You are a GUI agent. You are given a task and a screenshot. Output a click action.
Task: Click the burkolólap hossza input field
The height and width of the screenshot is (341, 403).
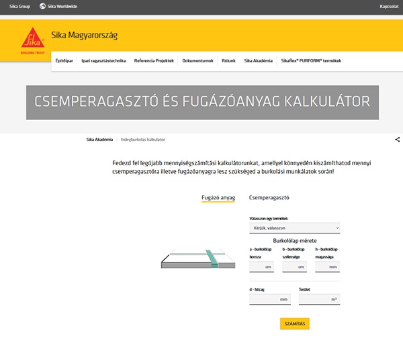[262, 266]
